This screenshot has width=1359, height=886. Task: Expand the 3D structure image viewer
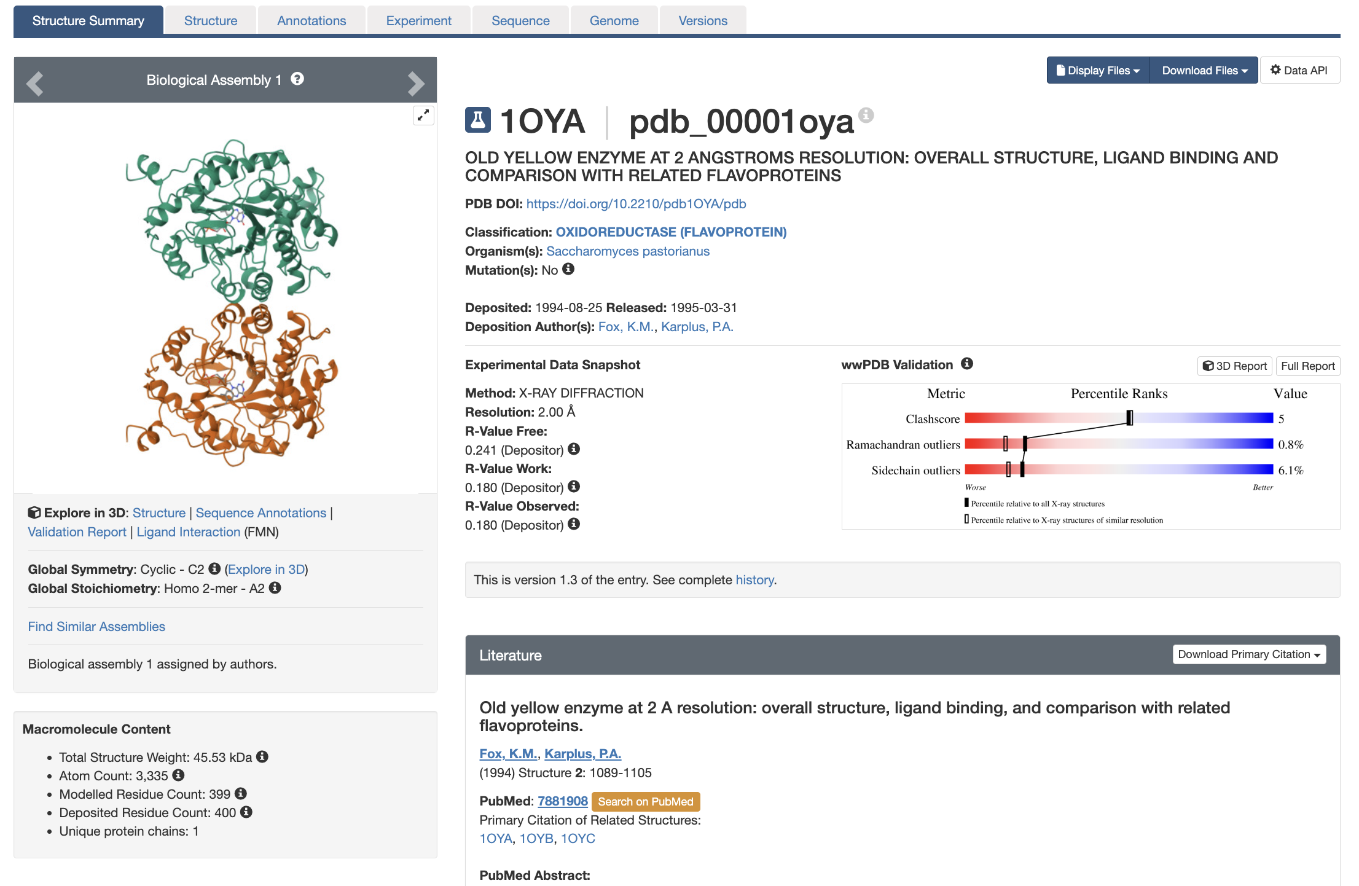(x=423, y=115)
